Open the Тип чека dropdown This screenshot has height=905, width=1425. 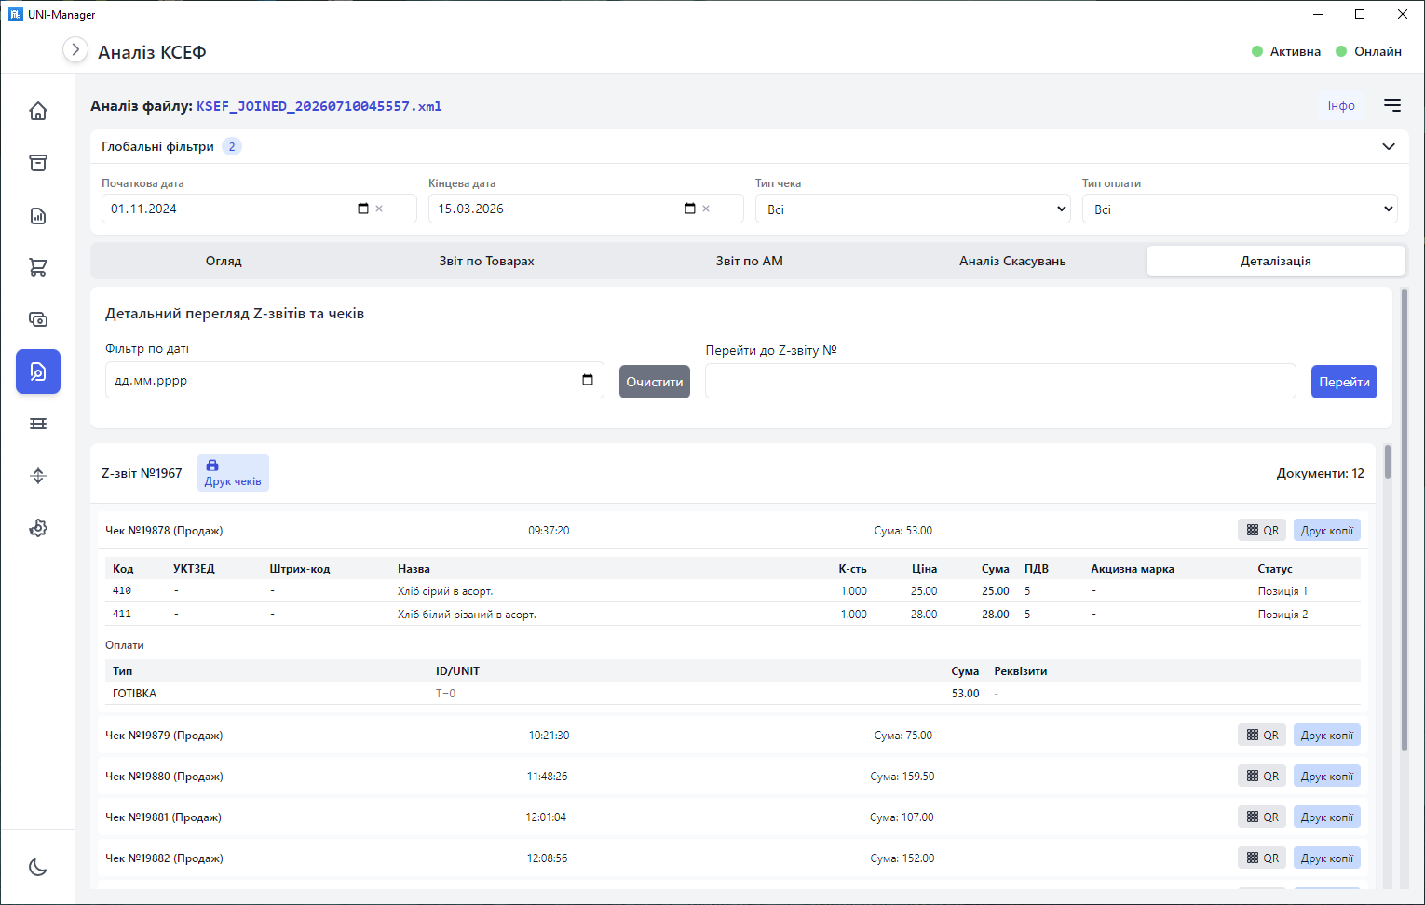(x=913, y=209)
